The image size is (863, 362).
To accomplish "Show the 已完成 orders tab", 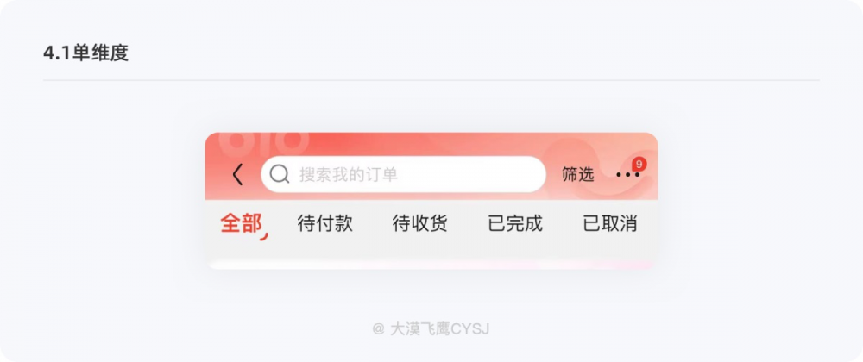I will pyautogui.click(x=515, y=223).
